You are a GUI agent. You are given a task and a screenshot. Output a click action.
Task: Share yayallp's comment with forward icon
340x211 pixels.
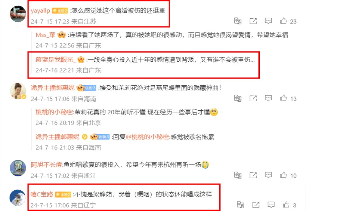[x=253, y=21]
